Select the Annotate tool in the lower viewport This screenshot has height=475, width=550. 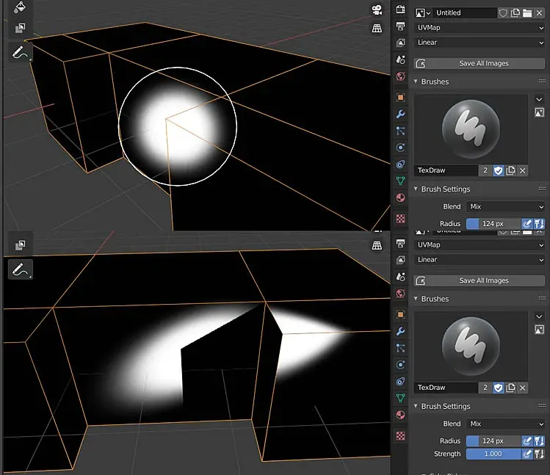19,269
